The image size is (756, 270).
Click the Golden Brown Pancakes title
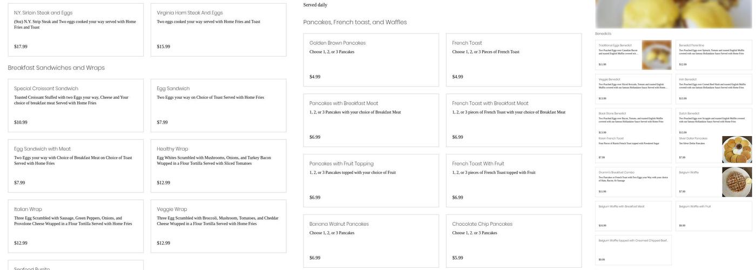click(x=337, y=43)
